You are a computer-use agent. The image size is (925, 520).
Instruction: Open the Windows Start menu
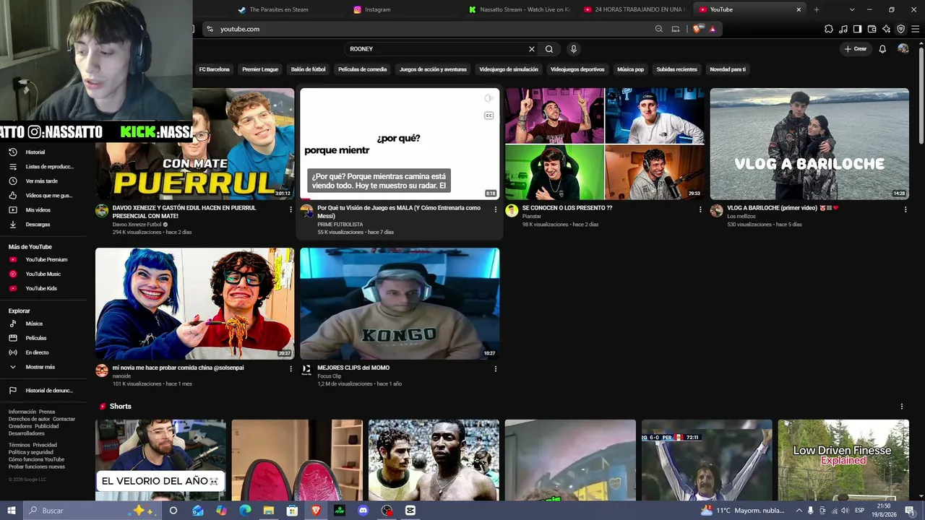click(11, 511)
